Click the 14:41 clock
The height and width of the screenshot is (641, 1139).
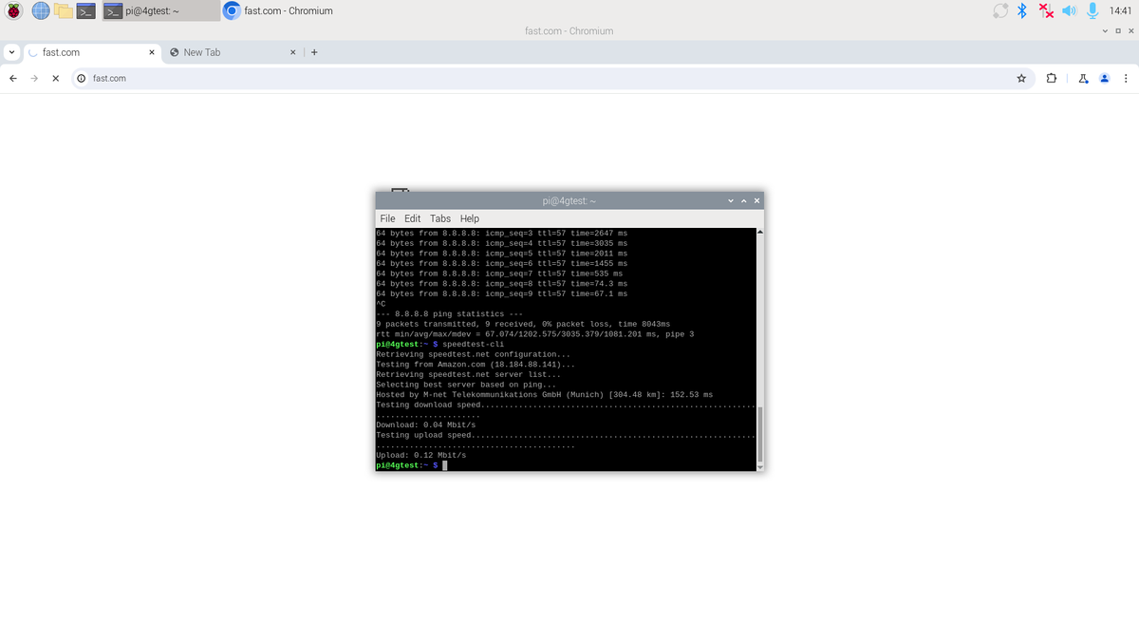pos(1120,11)
